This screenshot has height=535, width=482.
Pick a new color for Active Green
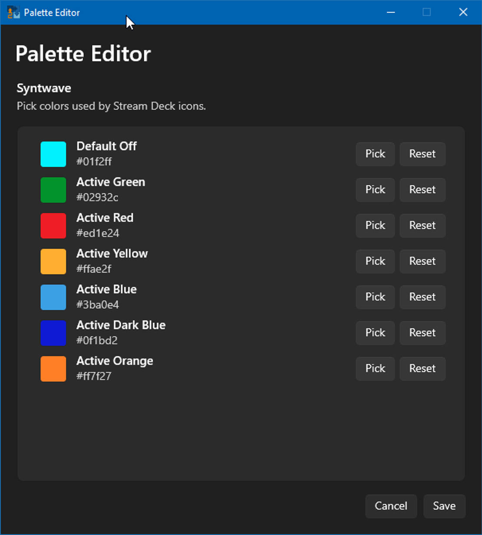pyautogui.click(x=374, y=190)
